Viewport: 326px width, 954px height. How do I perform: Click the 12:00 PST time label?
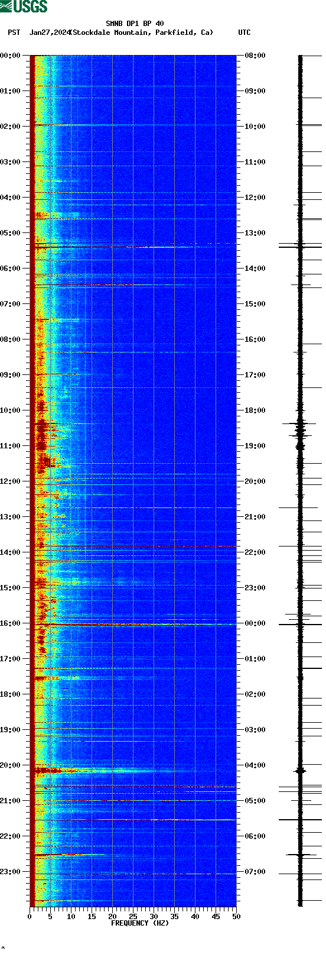10,481
